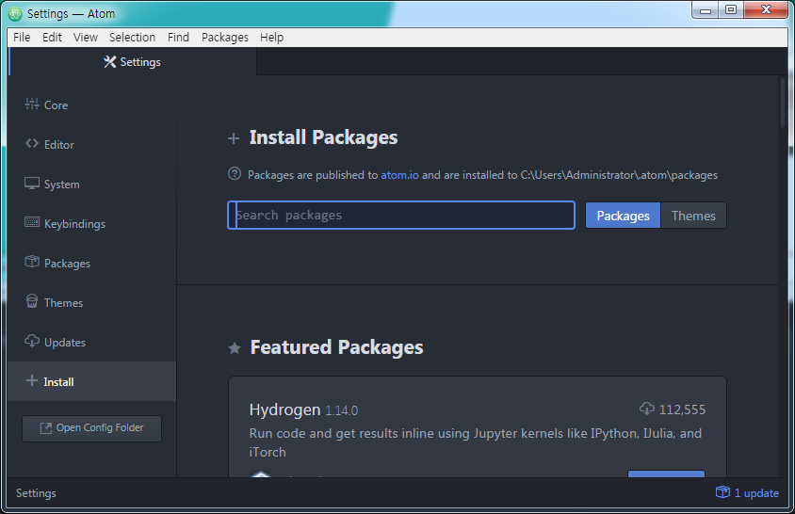Open the Packages menu in menu bar
Viewport: 795px width, 514px height.
pos(225,38)
